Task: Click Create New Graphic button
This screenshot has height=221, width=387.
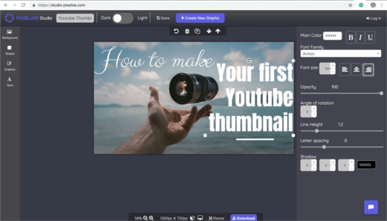Action: [200, 18]
